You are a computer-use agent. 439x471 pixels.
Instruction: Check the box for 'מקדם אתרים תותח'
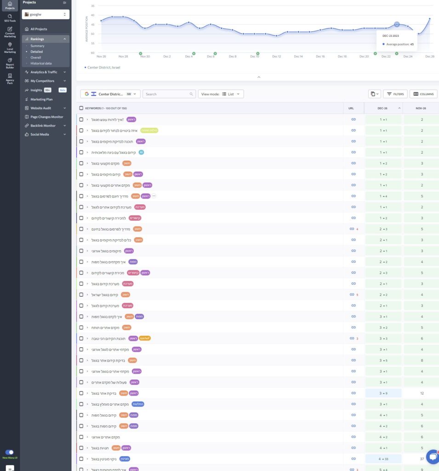pos(81,327)
